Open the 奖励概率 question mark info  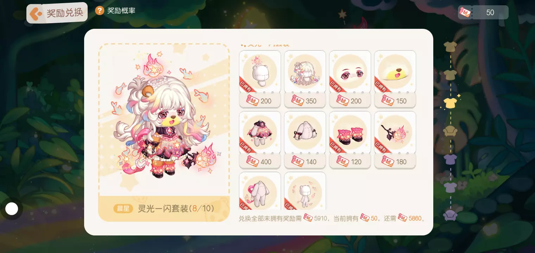(100, 11)
